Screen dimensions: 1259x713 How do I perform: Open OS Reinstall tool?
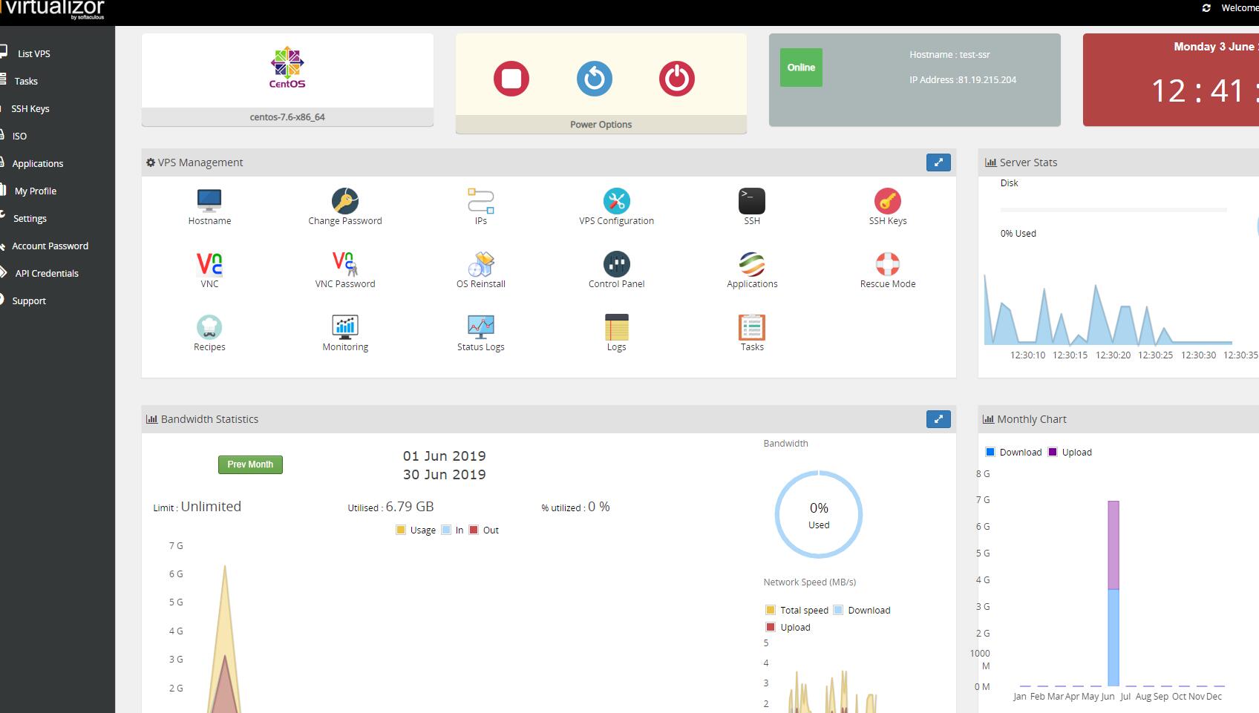(481, 264)
